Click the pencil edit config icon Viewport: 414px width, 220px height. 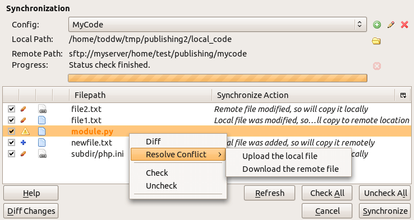[x=391, y=25]
